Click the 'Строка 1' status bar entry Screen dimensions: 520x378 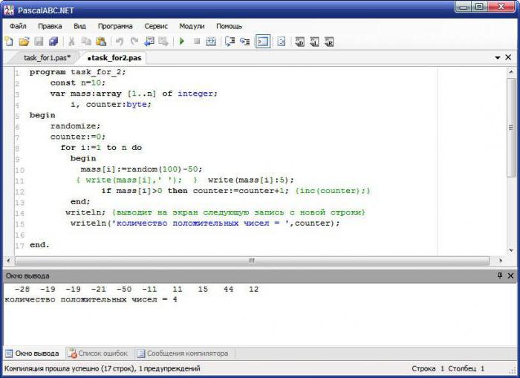pos(428,368)
